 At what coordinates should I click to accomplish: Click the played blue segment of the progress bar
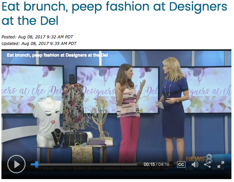click(32, 164)
